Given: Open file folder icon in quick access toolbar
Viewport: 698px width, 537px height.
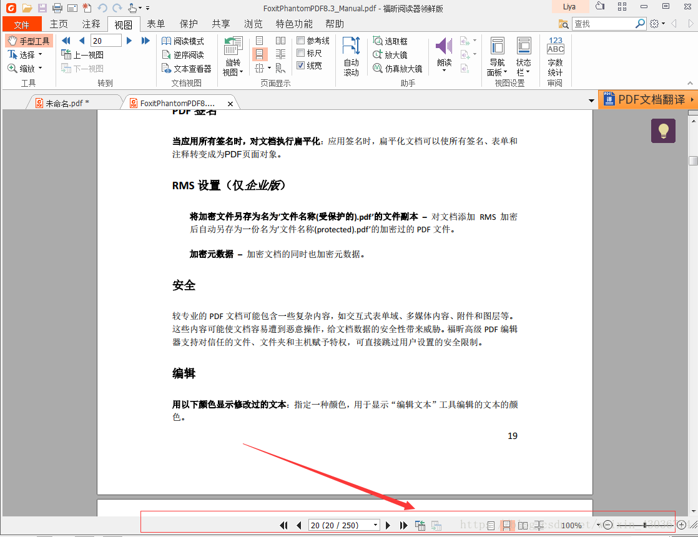Looking at the screenshot, I should pyautogui.click(x=27, y=8).
